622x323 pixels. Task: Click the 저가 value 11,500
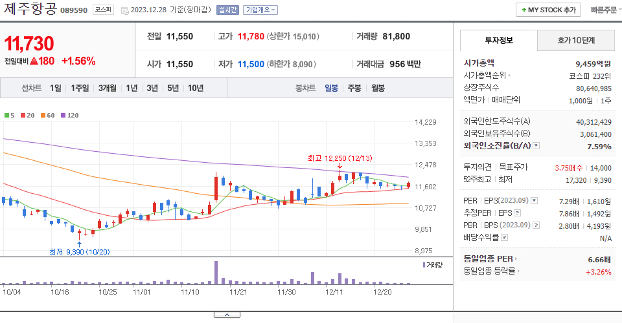[251, 64]
